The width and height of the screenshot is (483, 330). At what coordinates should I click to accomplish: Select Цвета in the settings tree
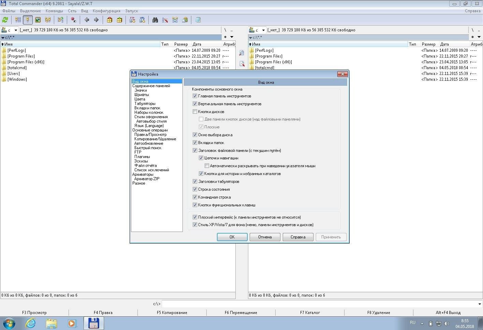140,99
